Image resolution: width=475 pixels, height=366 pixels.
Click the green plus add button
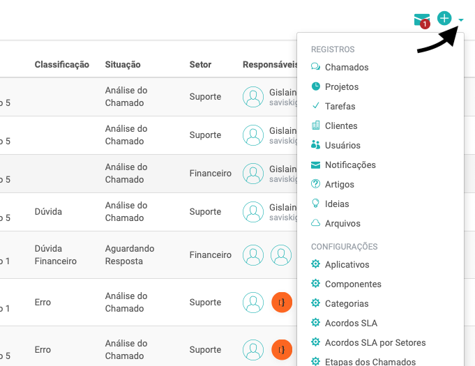pyautogui.click(x=444, y=18)
